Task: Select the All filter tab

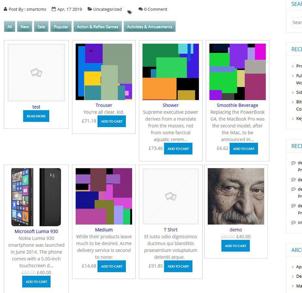Action: pyautogui.click(x=10, y=26)
